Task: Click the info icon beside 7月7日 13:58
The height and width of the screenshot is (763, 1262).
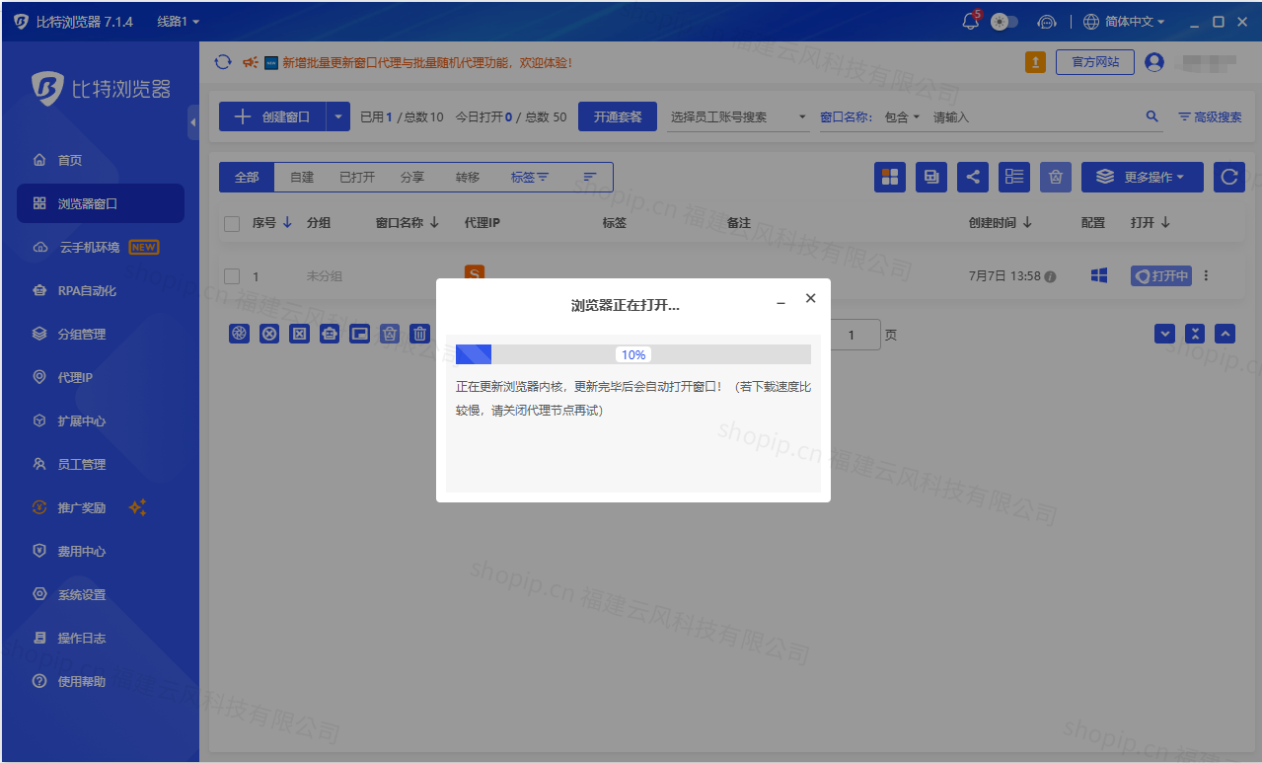Action: click(x=1050, y=277)
